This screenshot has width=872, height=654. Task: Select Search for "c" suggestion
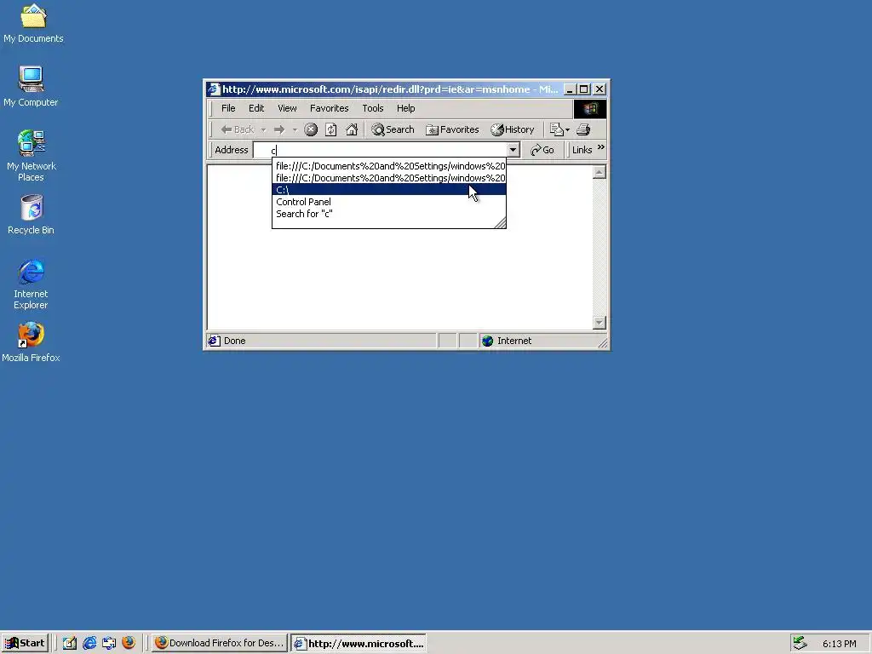(389, 214)
